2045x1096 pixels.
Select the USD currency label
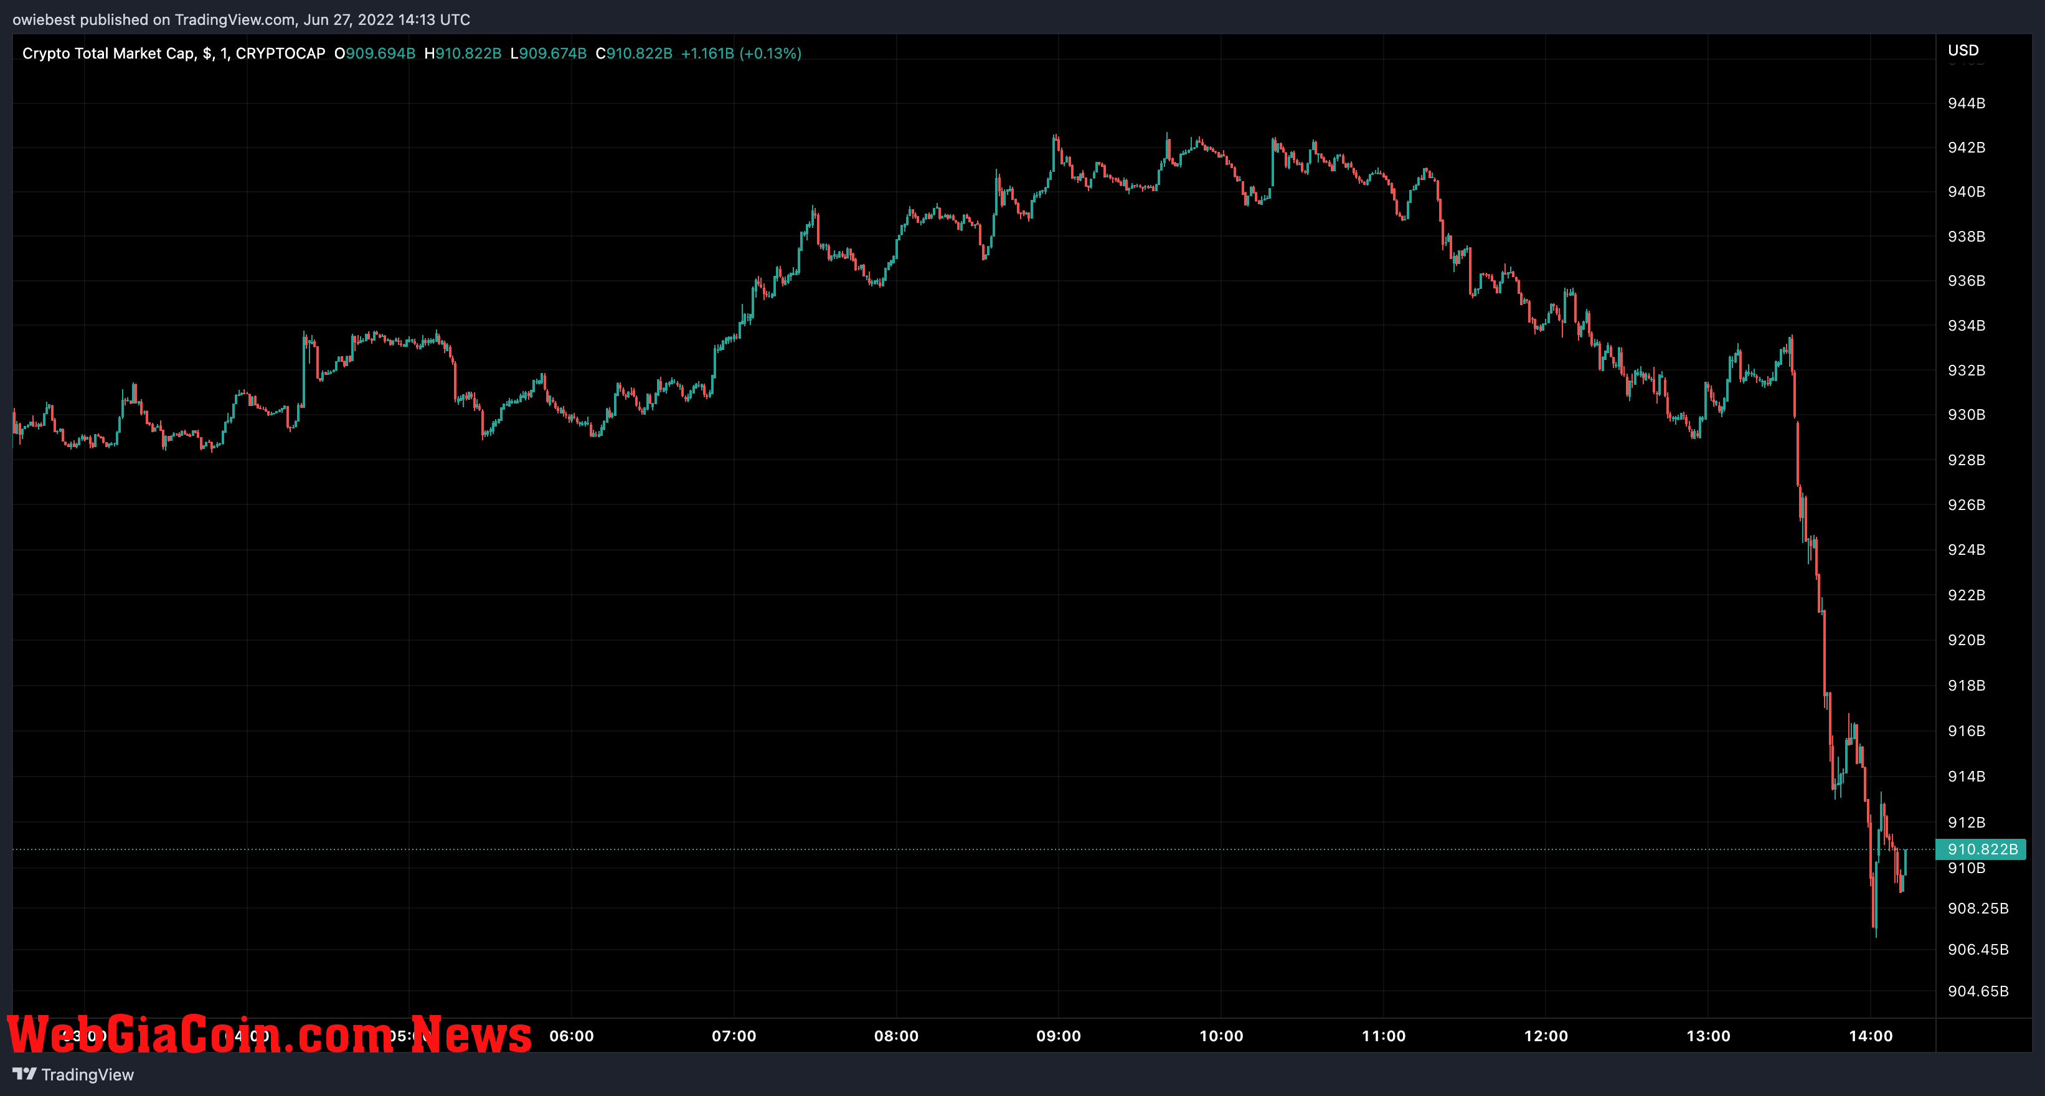coord(1963,50)
